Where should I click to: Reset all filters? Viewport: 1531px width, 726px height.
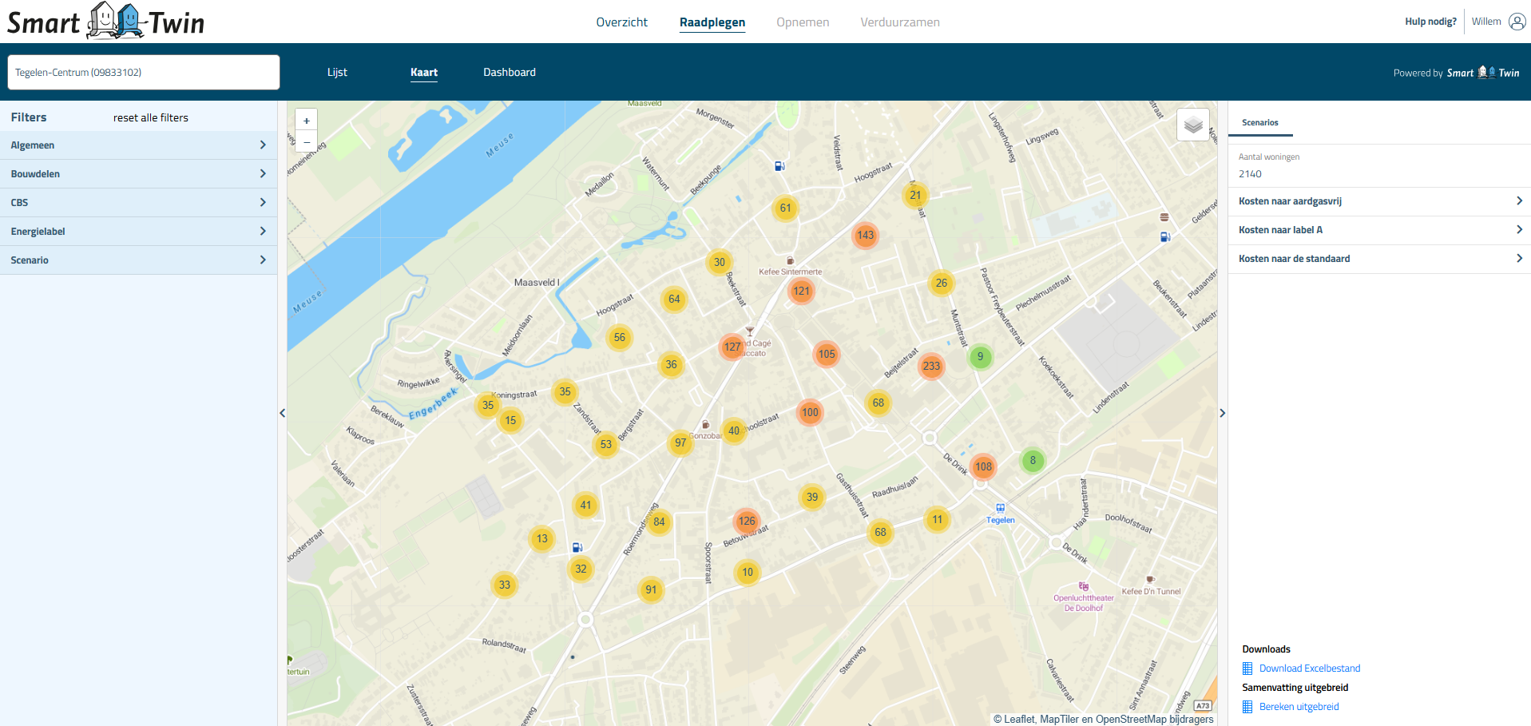(151, 117)
